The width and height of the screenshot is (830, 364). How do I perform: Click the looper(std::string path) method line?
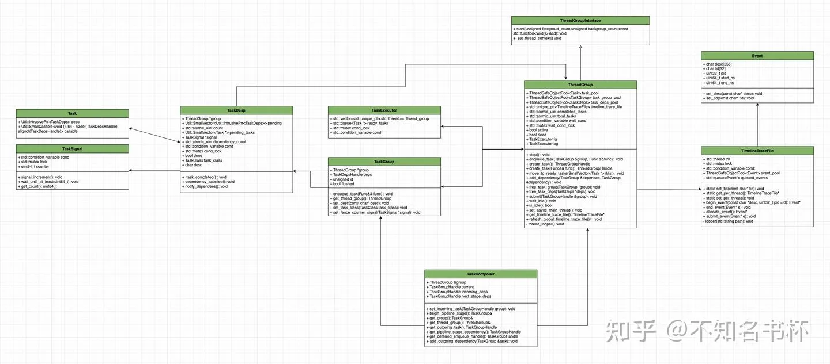[x=729, y=221]
